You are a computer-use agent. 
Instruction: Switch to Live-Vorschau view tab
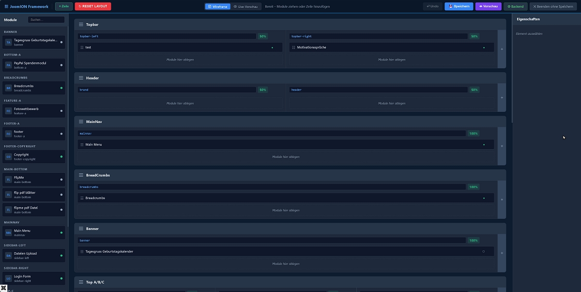click(245, 7)
